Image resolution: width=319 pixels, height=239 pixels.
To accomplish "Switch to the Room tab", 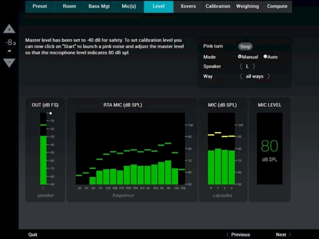I will (x=69, y=6).
